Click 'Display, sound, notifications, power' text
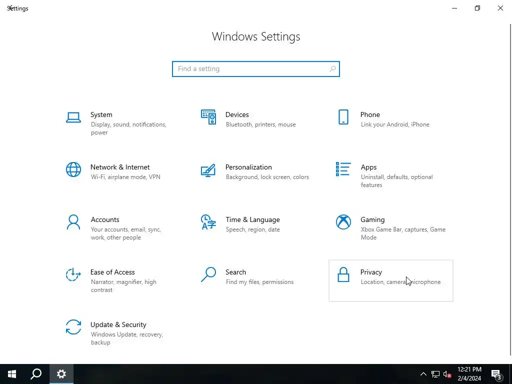The image size is (512, 384). point(128,128)
